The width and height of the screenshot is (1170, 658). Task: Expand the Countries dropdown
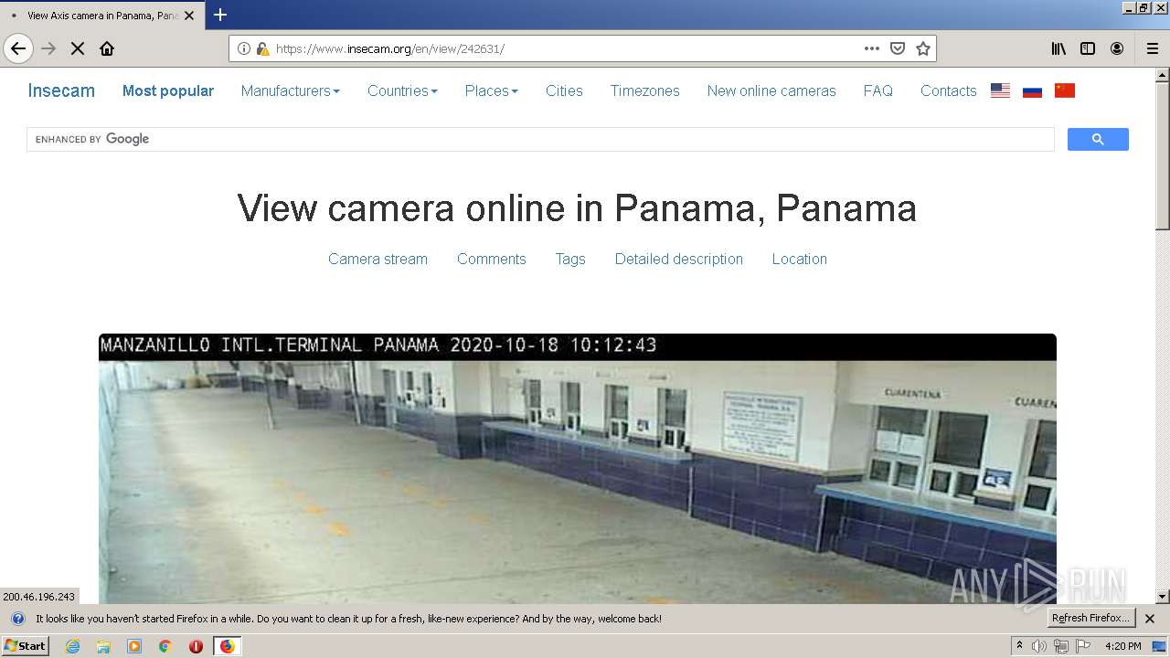[402, 90]
